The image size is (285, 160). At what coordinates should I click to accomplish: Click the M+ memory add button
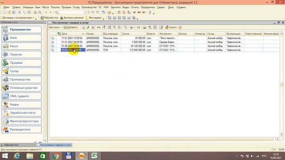coord(139,12)
